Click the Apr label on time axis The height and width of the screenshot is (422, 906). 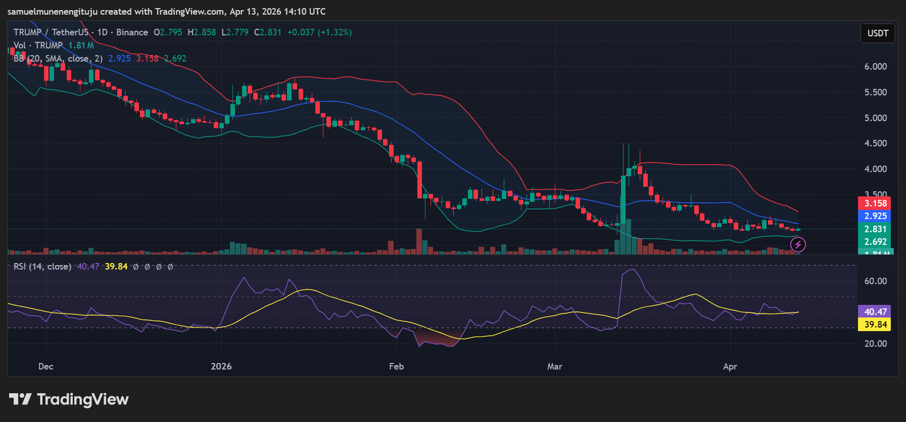pos(730,367)
